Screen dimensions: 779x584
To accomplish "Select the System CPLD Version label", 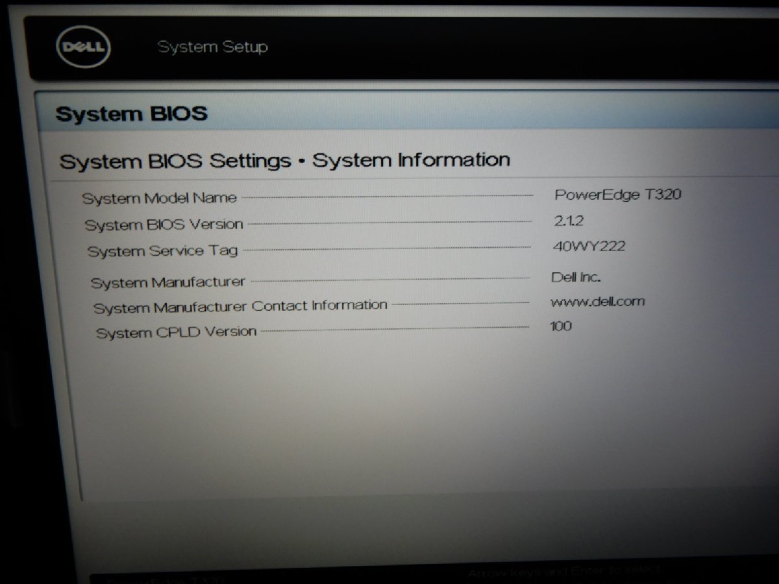I will pos(177,332).
